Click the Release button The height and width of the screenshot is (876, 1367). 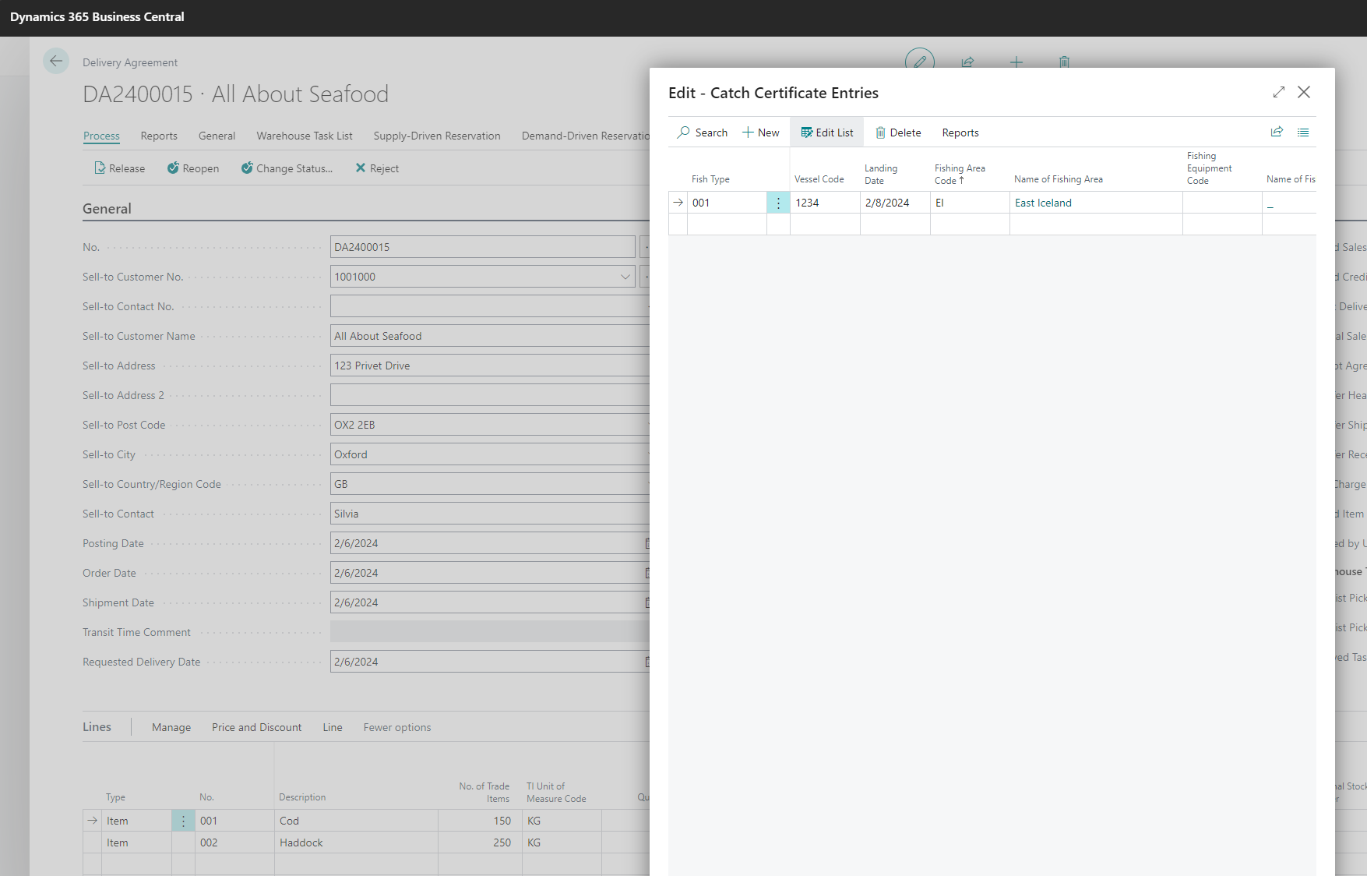point(119,168)
